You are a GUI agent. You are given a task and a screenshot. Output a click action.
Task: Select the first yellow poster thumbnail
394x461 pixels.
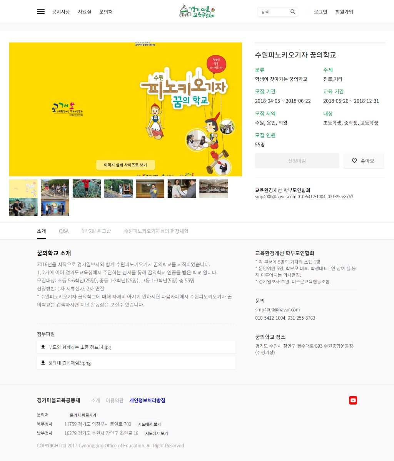[23, 189]
